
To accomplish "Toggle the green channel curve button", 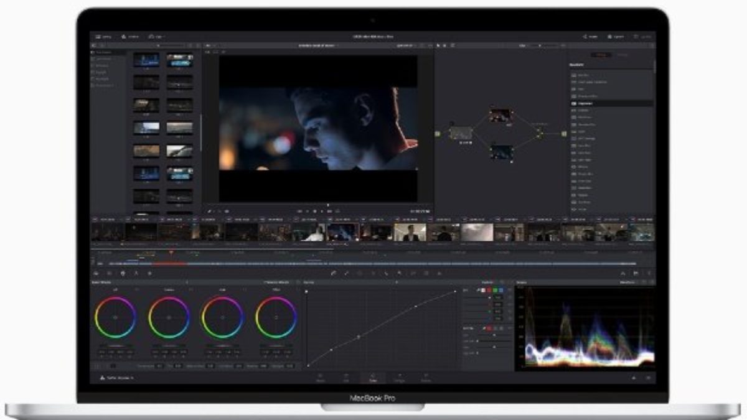I will 494,290.
